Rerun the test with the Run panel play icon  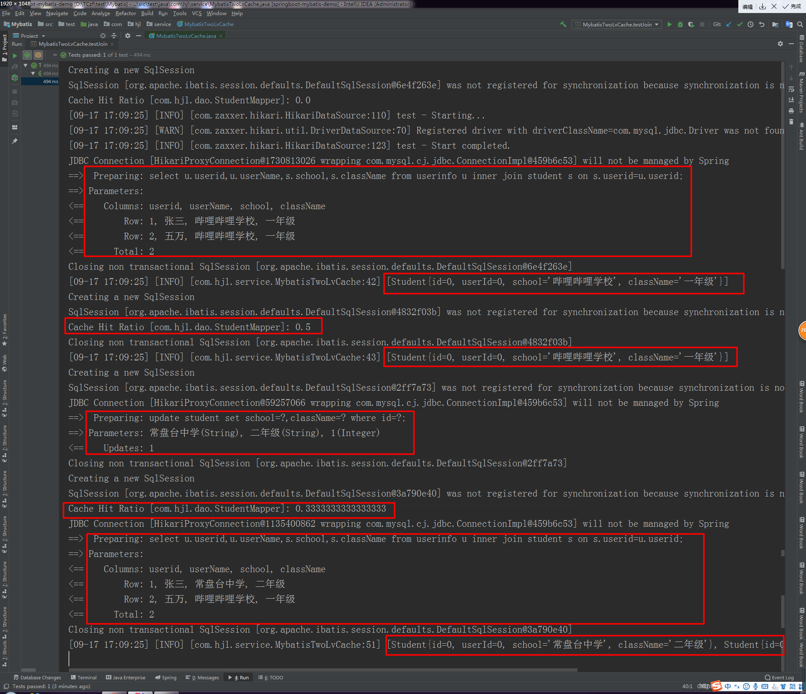[x=15, y=55]
